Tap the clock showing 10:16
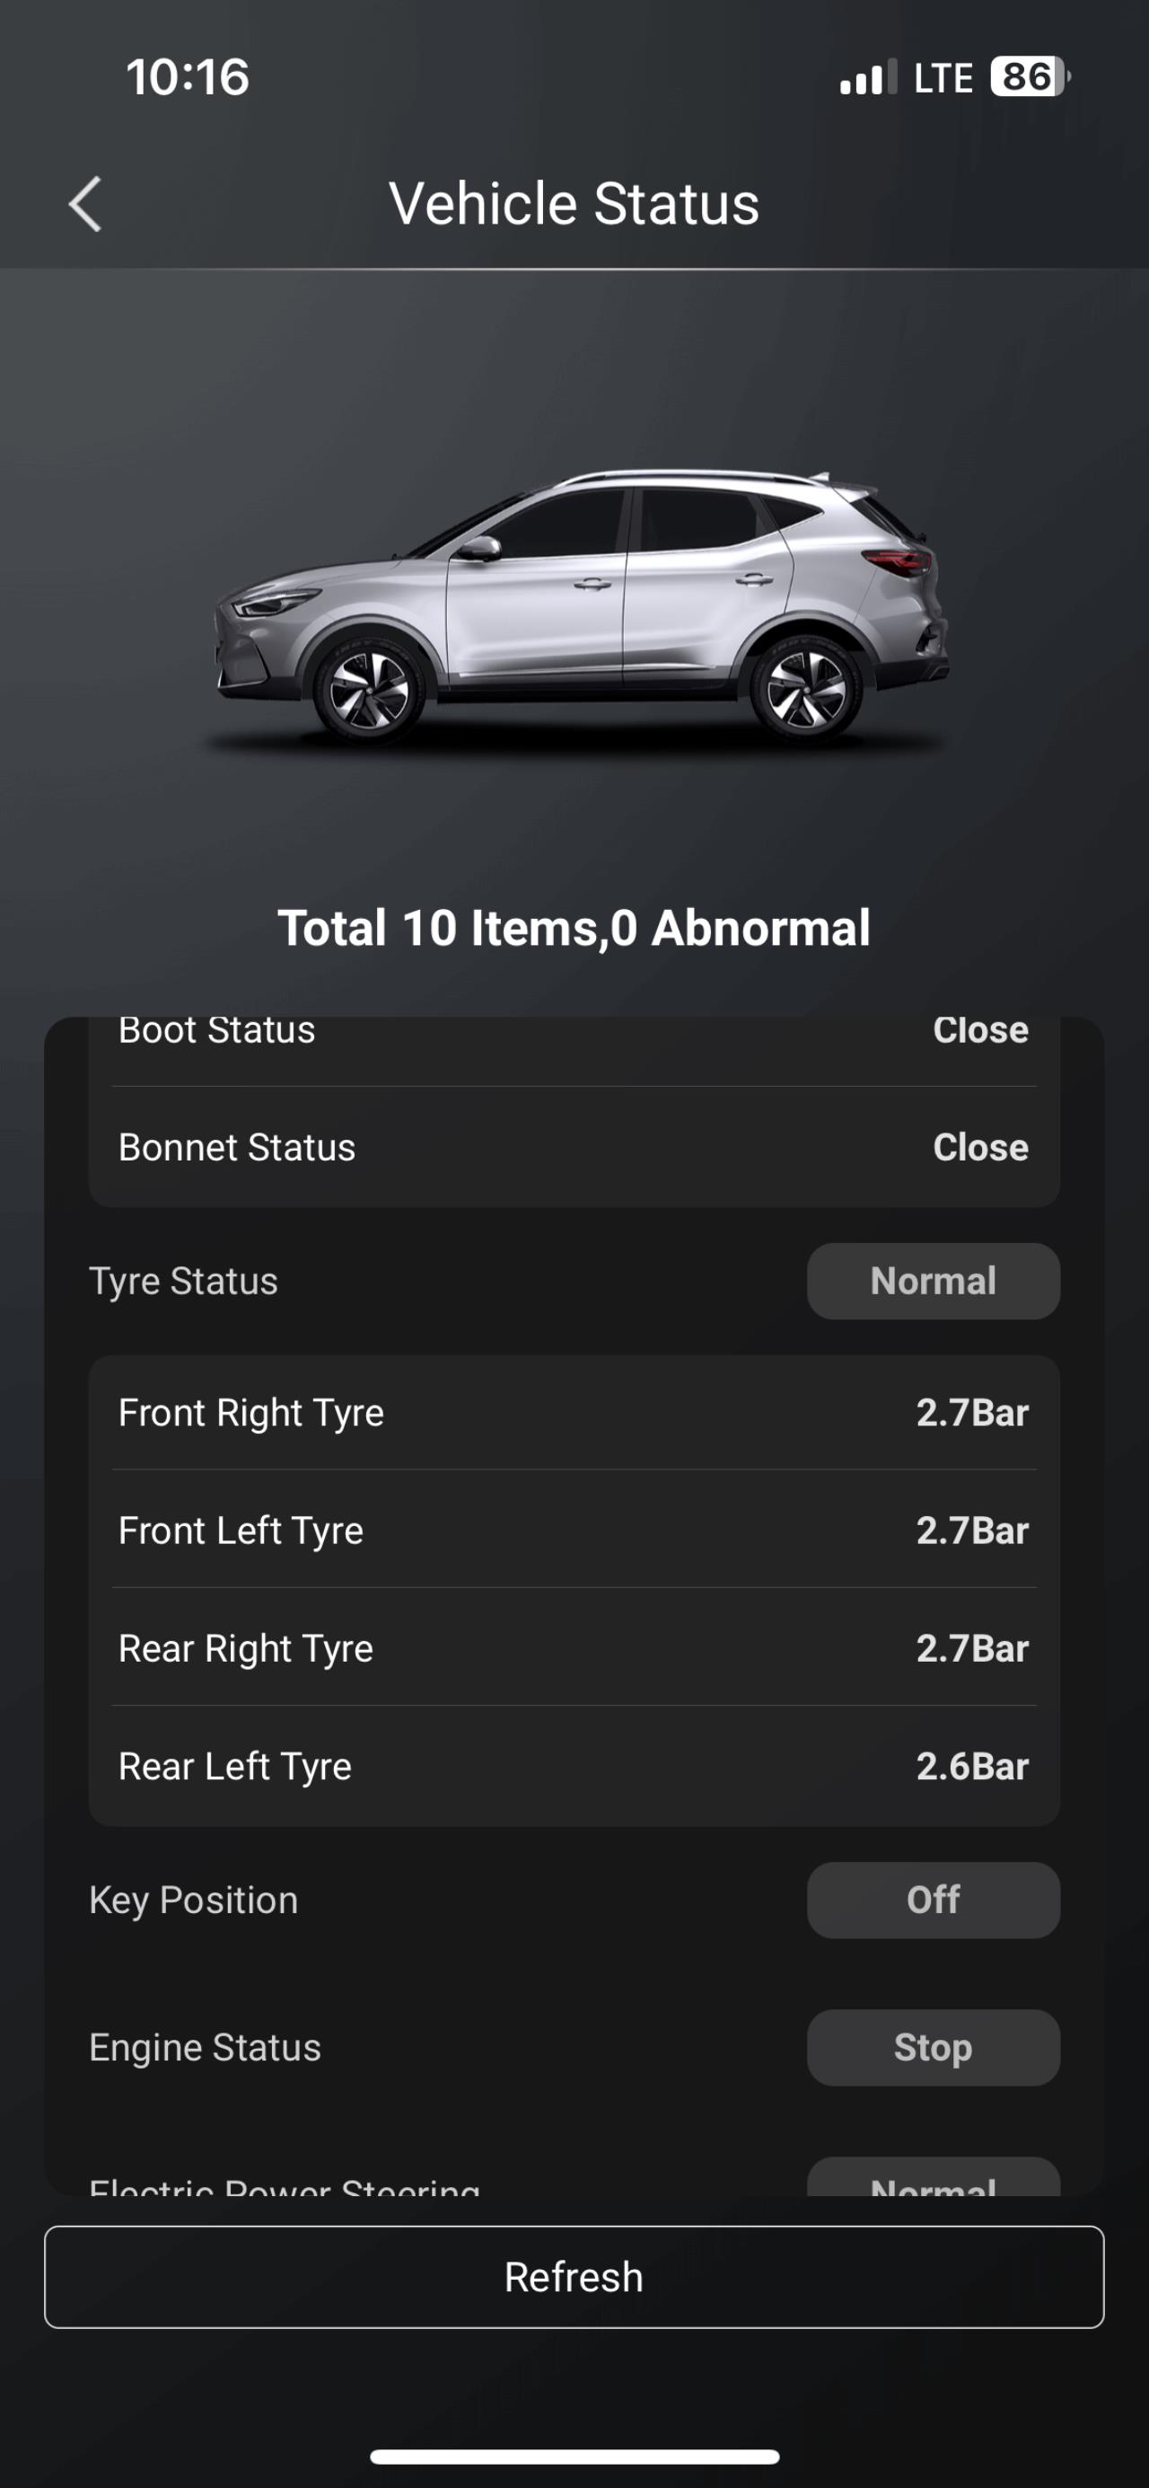This screenshot has height=2488, width=1149. (x=188, y=77)
